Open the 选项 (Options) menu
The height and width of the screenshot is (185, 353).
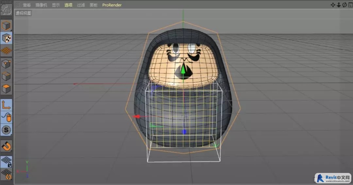point(68,5)
